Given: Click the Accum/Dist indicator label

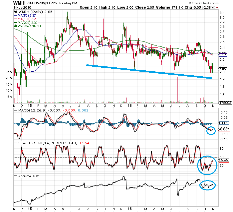Looking at the screenshot, I should coord(28,176).
